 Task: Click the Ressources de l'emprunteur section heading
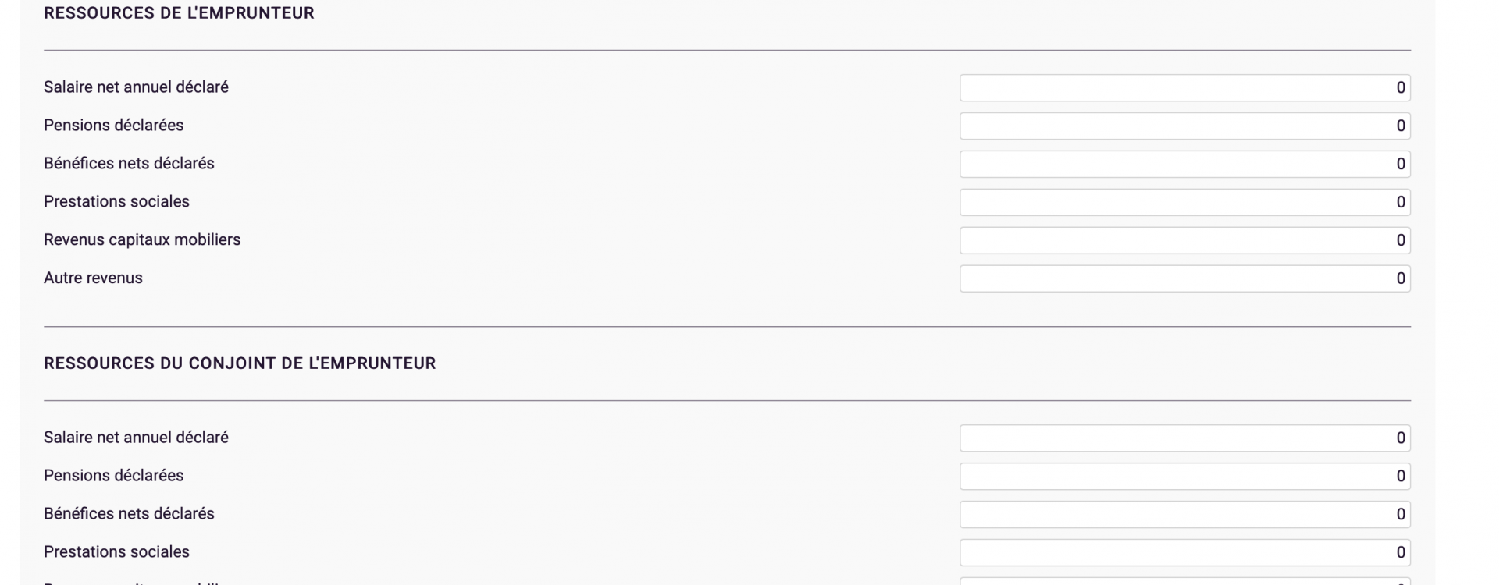[x=179, y=13]
